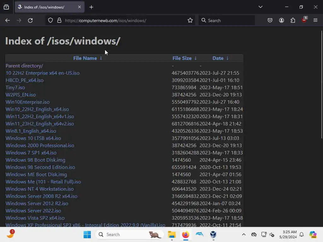Toggle File Name sort direction arrow
Image resolution: width=323 pixels, height=242 pixels.
(x=101, y=58)
